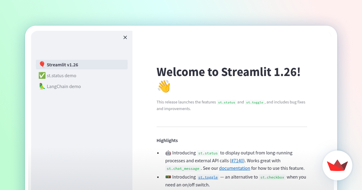Click the st.status code badge in the intro
The width and height of the screenshot is (362, 190).
pos(227,102)
